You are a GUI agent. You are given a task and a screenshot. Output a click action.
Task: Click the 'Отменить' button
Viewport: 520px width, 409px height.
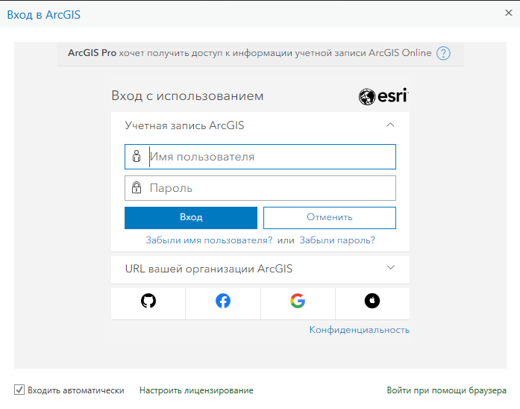(x=329, y=218)
